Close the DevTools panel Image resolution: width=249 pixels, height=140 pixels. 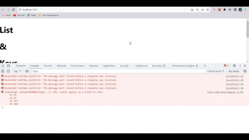[245, 66]
